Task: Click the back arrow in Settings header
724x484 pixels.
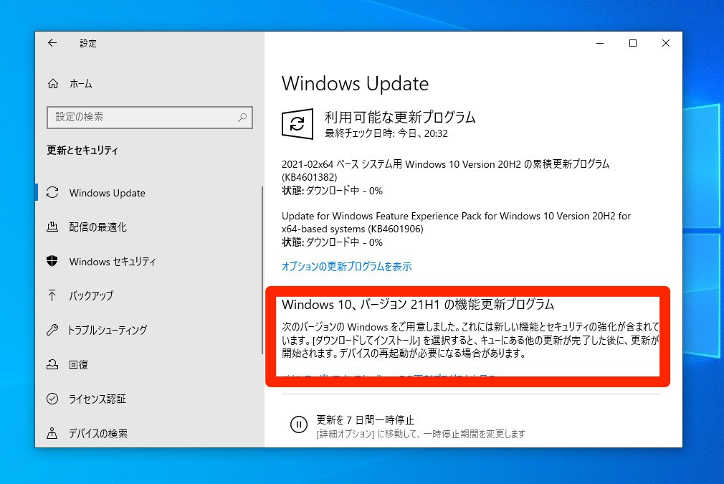Action: (52, 43)
